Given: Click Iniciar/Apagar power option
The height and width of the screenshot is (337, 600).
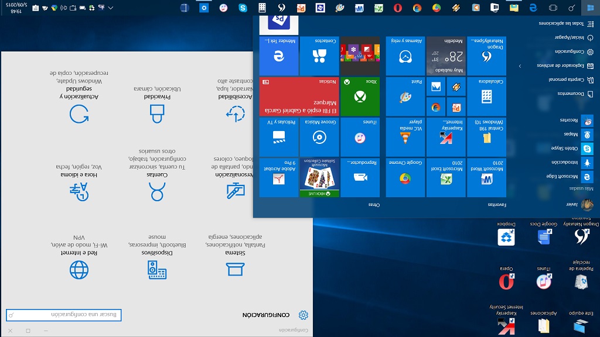Looking at the screenshot, I should [574, 37].
